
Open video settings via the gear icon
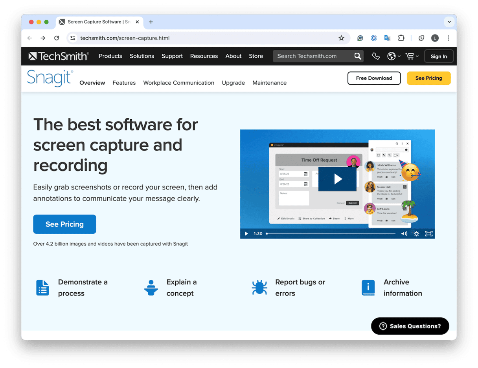pos(416,233)
